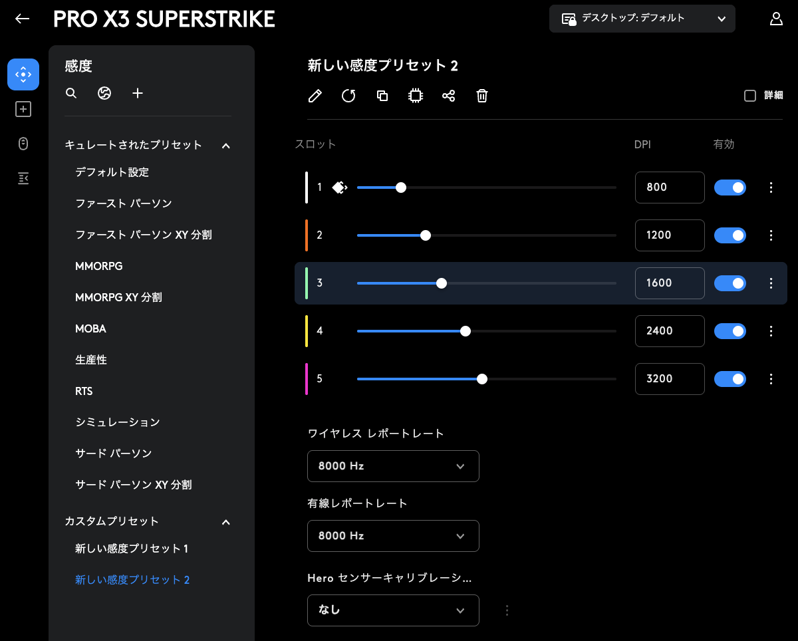Click the globe browse presets icon
798x641 pixels.
click(104, 93)
